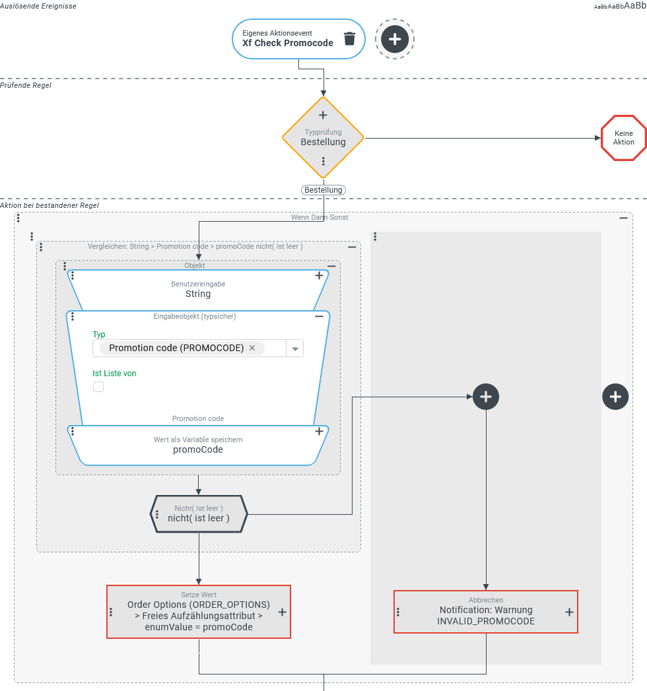The image size is (647, 691).
Task: Select the Keine Aktion stop node
Action: coord(623,138)
